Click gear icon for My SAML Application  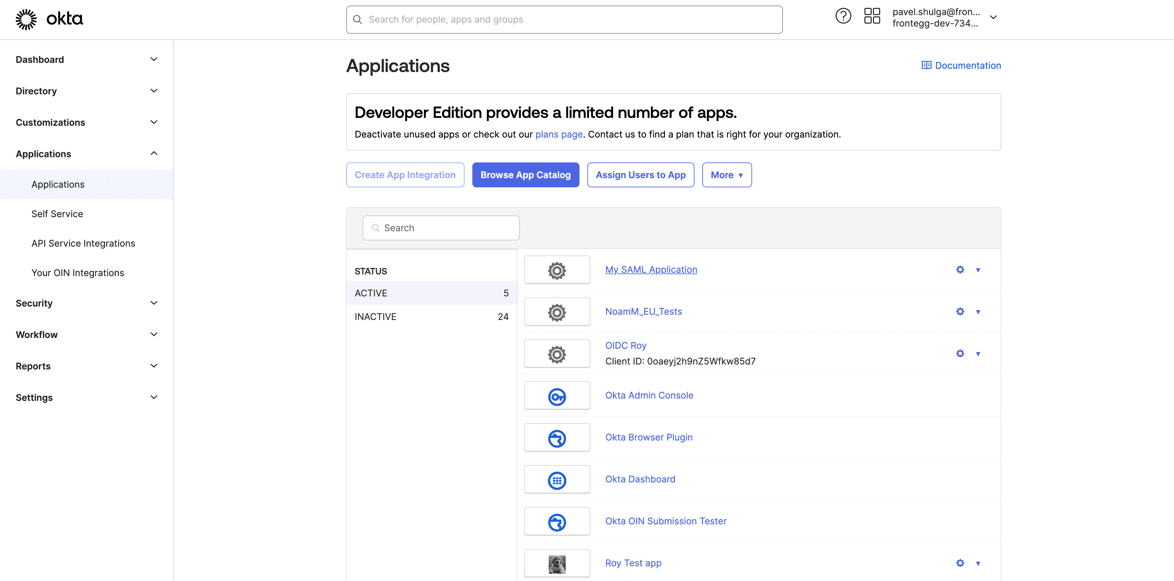point(960,270)
